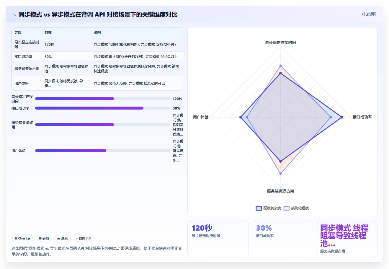Click the description mentioning 线程池耗尽风险

pos(136,69)
